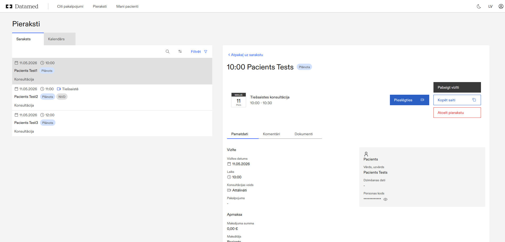Open the user profile icon
This screenshot has height=242, width=505.
(x=501, y=6)
